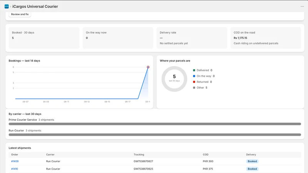This screenshot has height=173, width=308.
Task: Click the Booked badge for order #1410
Action: [252, 169]
